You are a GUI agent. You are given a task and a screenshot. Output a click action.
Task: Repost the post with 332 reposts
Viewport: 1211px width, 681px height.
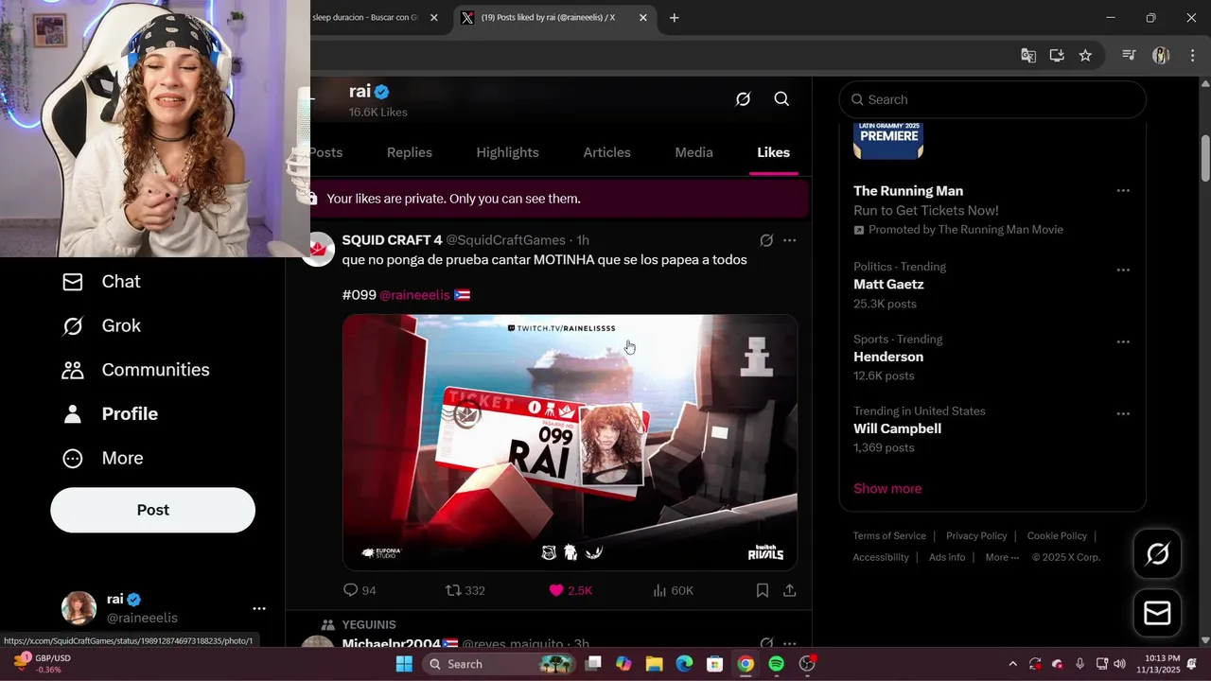[x=465, y=590]
